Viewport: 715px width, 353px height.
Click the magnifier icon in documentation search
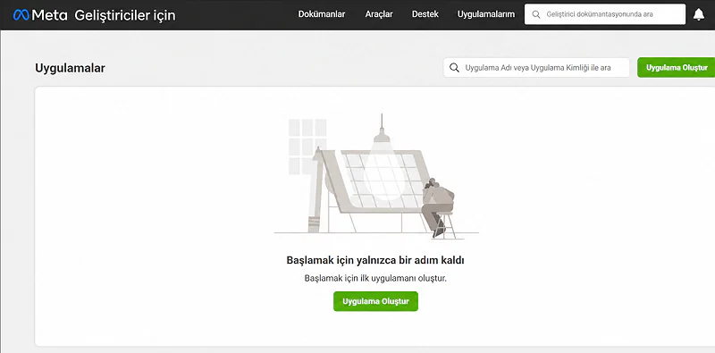point(536,14)
